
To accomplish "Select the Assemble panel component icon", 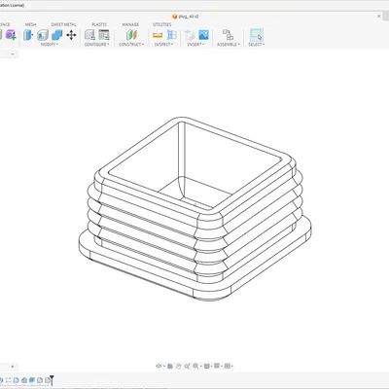I will pyautogui.click(x=228, y=35).
